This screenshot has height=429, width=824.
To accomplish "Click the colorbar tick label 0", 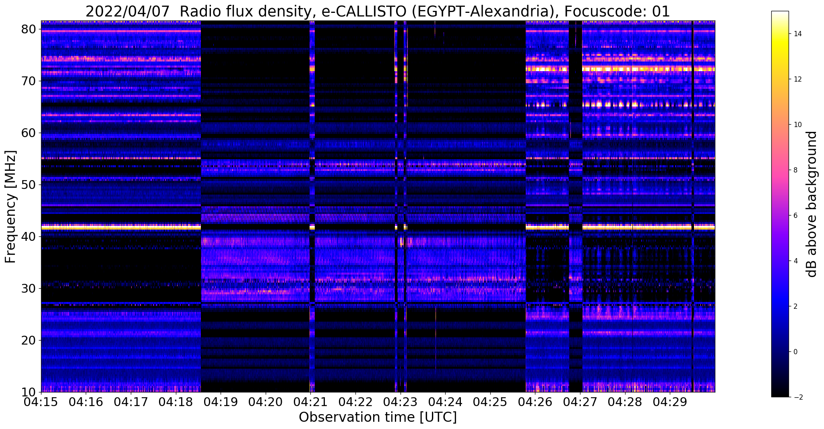I will point(795,352).
